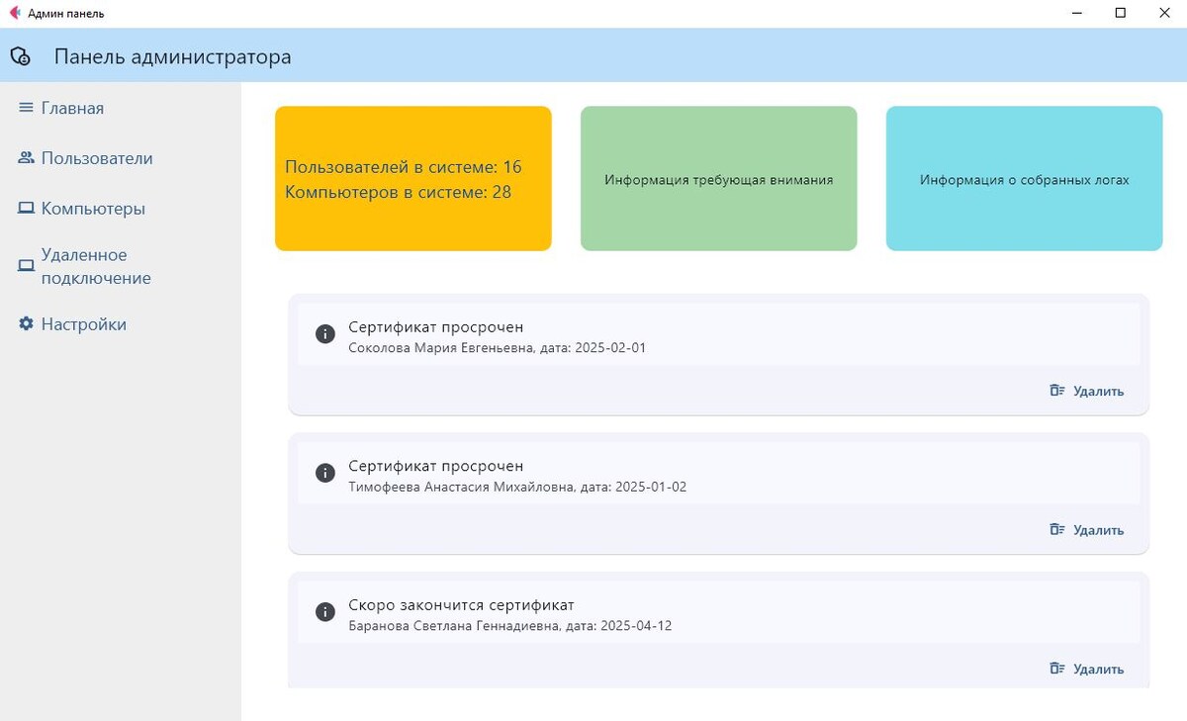
Task: Click Сертификат просрочен title above Соколова
Action: [436, 326]
